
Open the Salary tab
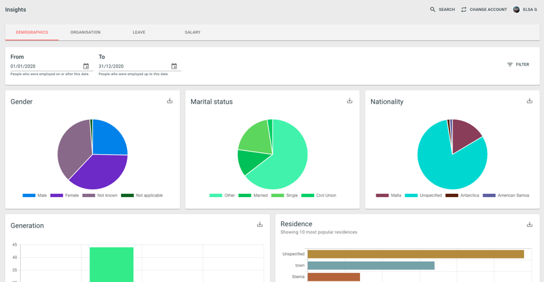pyautogui.click(x=192, y=32)
